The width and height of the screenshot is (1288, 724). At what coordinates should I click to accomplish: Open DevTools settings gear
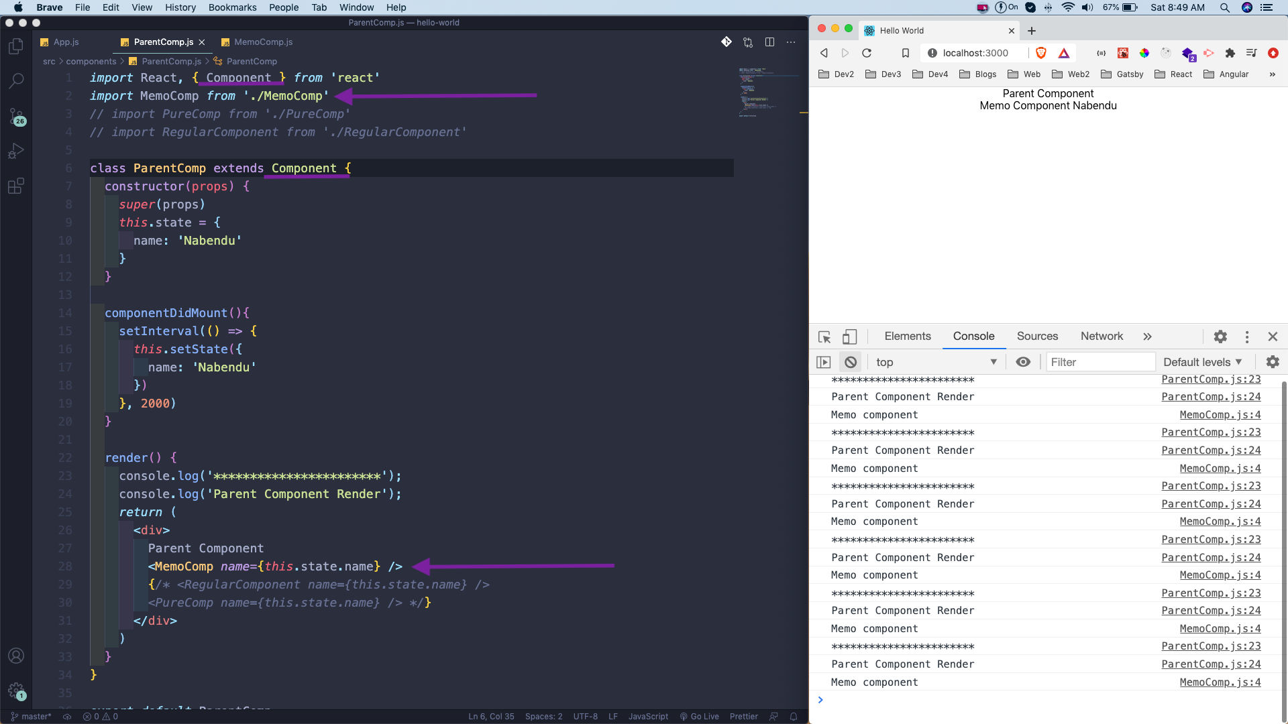pos(1220,337)
